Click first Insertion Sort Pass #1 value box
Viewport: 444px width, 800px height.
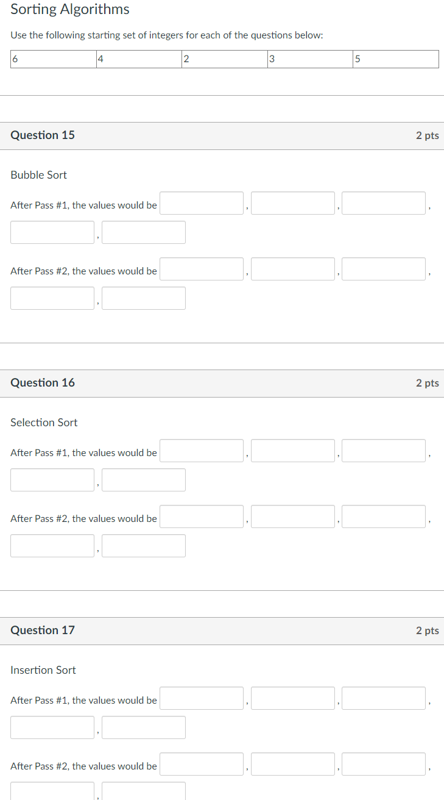tap(202, 698)
